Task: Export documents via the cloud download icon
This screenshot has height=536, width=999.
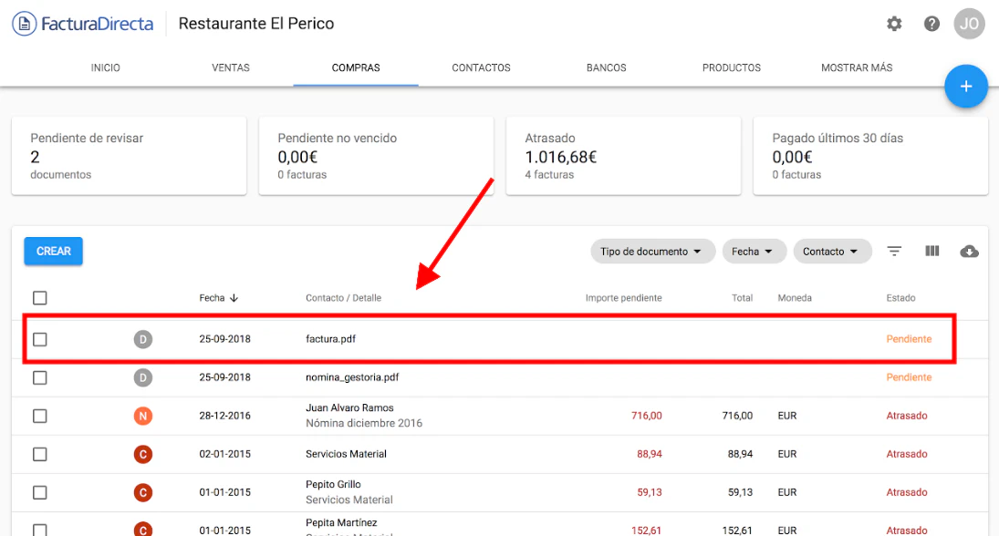Action: point(970,251)
